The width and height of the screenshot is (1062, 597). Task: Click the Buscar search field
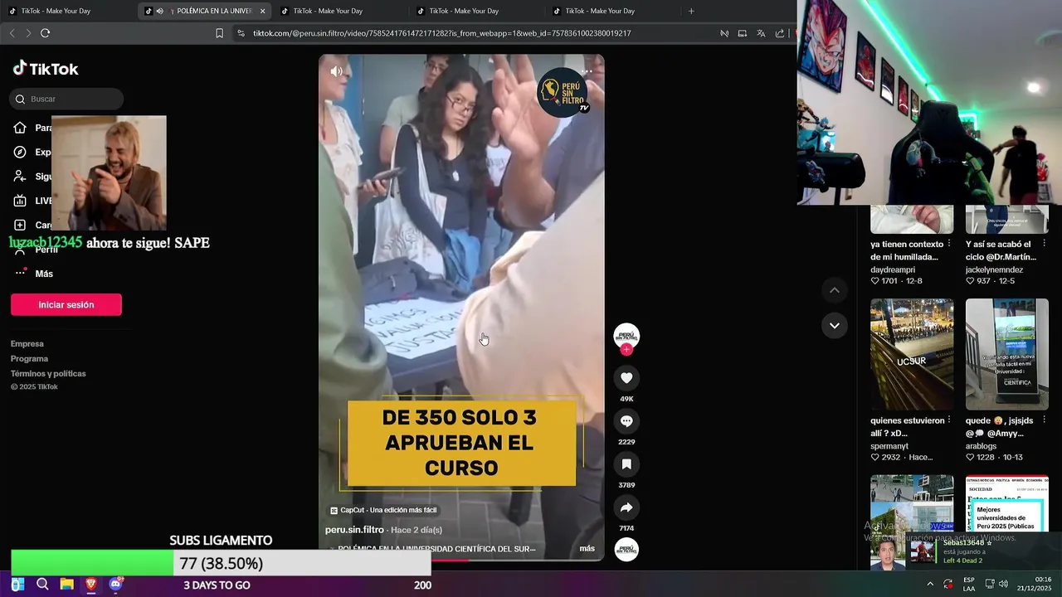(66, 99)
